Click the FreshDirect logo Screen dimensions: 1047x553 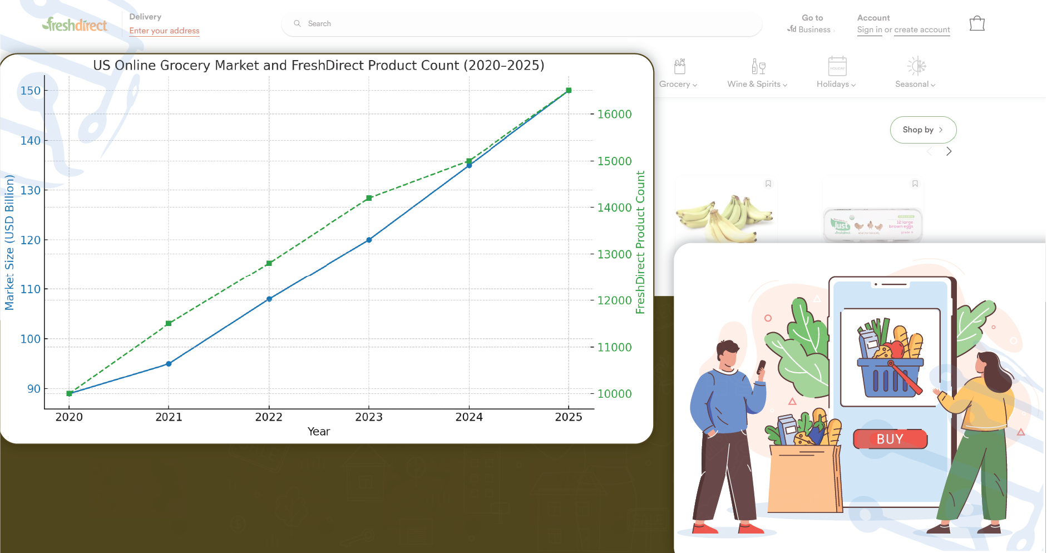75,24
